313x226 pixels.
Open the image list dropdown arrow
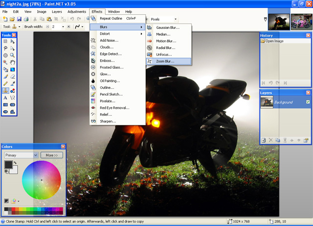pos(265,19)
